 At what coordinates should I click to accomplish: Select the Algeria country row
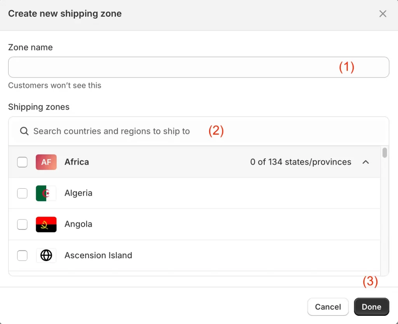tap(79, 193)
